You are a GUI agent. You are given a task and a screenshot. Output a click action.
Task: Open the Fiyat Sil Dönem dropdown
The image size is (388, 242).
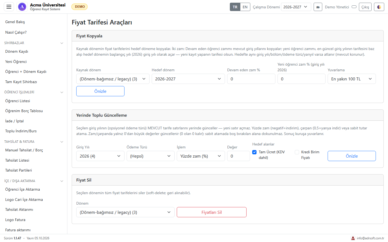(125, 212)
